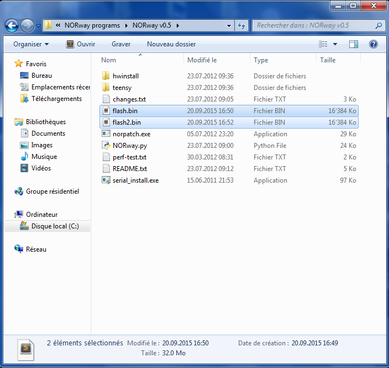Show hidden path levels via the double chevron

pos(58,25)
